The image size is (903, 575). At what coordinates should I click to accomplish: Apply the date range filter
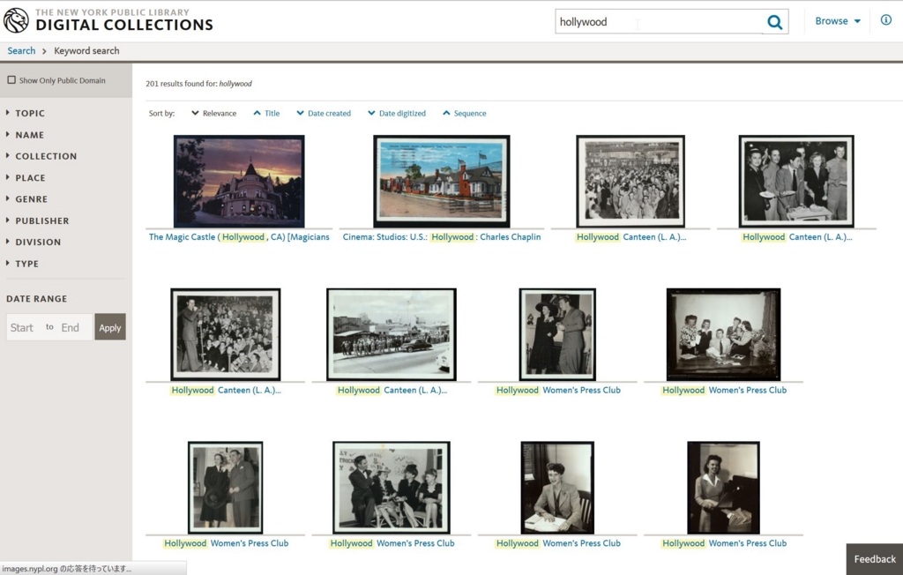click(x=110, y=327)
